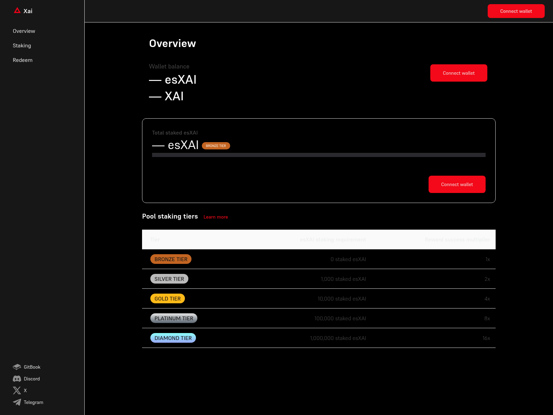553x415 pixels.
Task: Navigate to the Staking page
Action: 22,45
